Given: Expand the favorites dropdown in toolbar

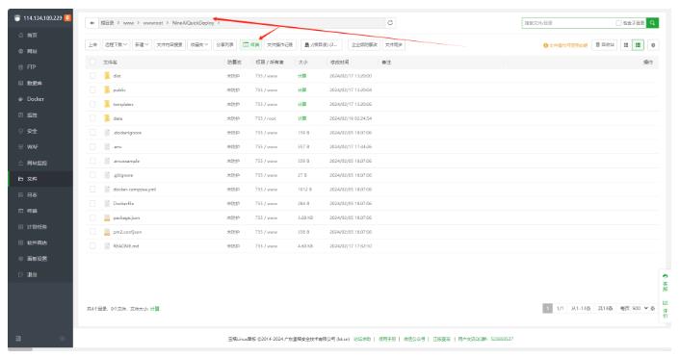Looking at the screenshot, I should (199, 44).
